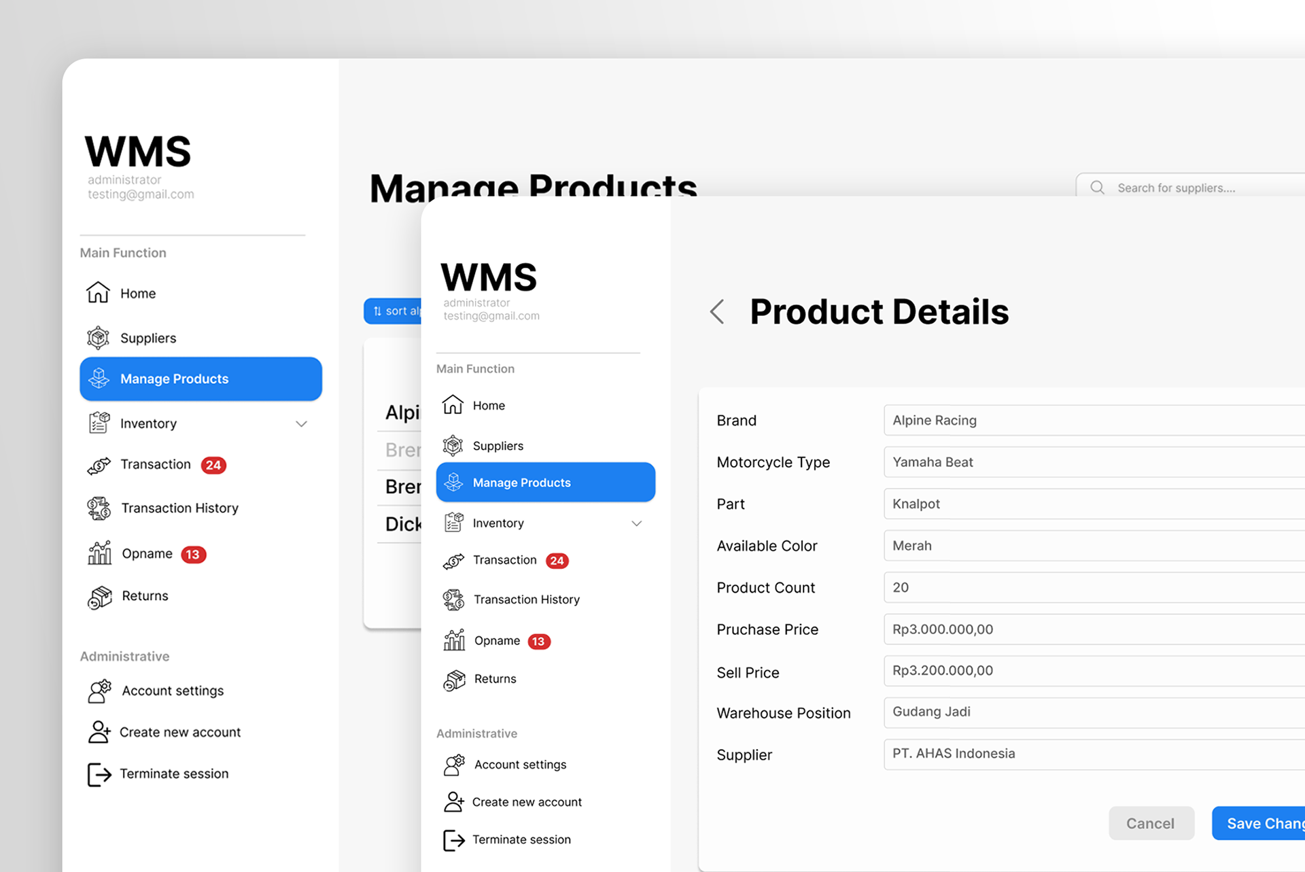The width and height of the screenshot is (1305, 872).
Task: Expand Inventory chevron in the back sidebar
Action: tap(301, 423)
